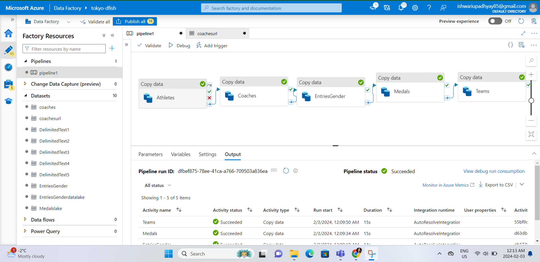Refresh the pipeline run output icon
The width and height of the screenshot is (540, 262).
click(286, 171)
